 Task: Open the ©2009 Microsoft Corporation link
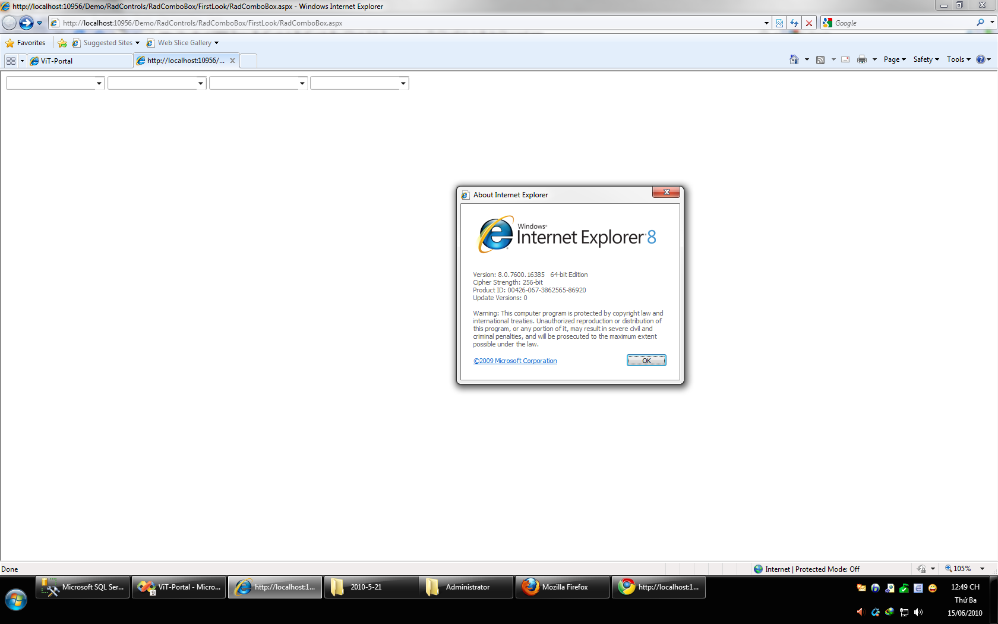tap(515, 361)
